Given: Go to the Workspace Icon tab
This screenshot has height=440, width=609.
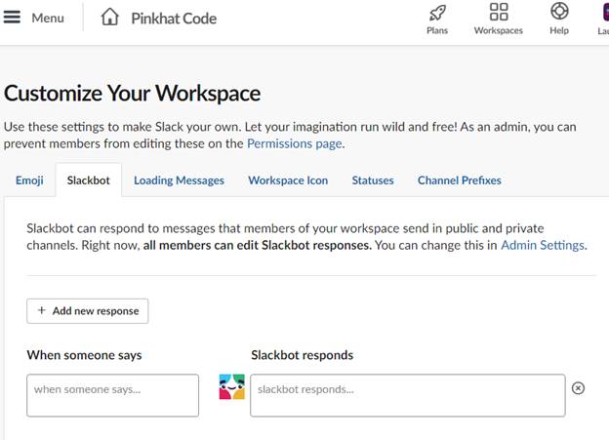Looking at the screenshot, I should pos(288,180).
